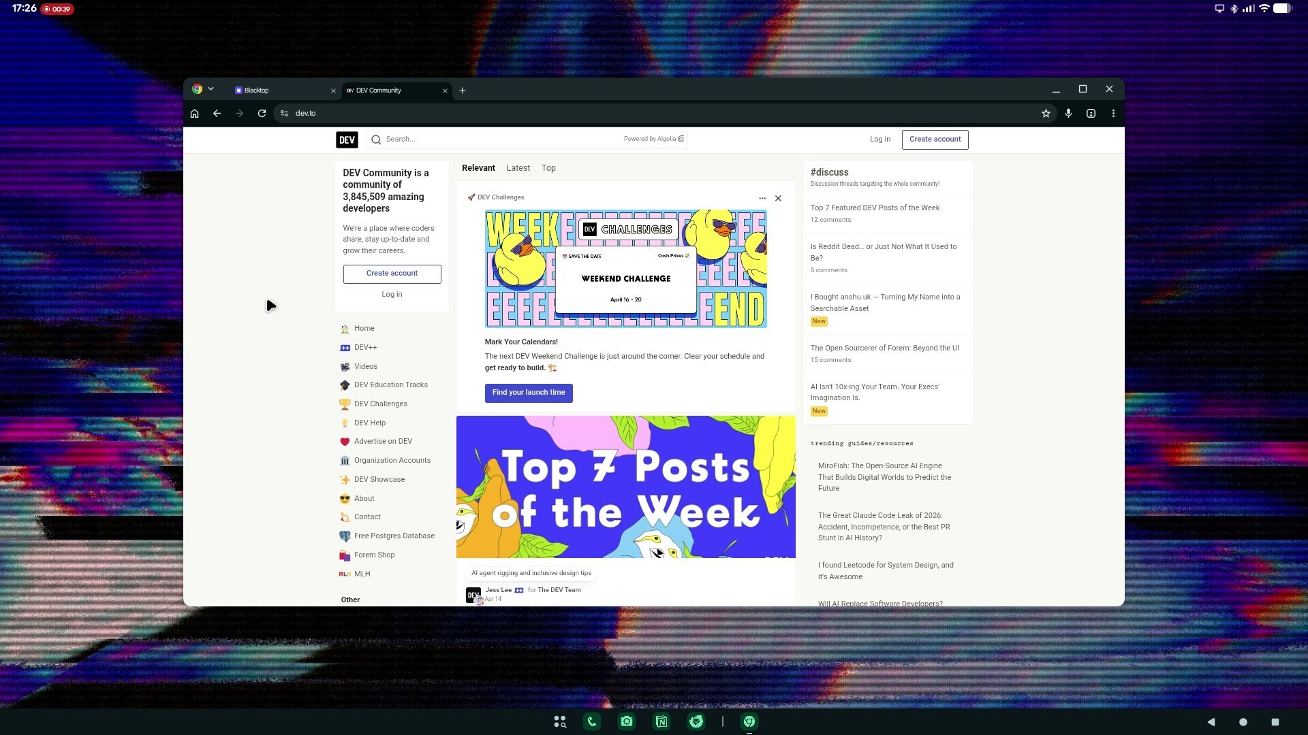Click the Weekend Challenge banner image
Viewport: 1308px width, 735px height.
[625, 269]
